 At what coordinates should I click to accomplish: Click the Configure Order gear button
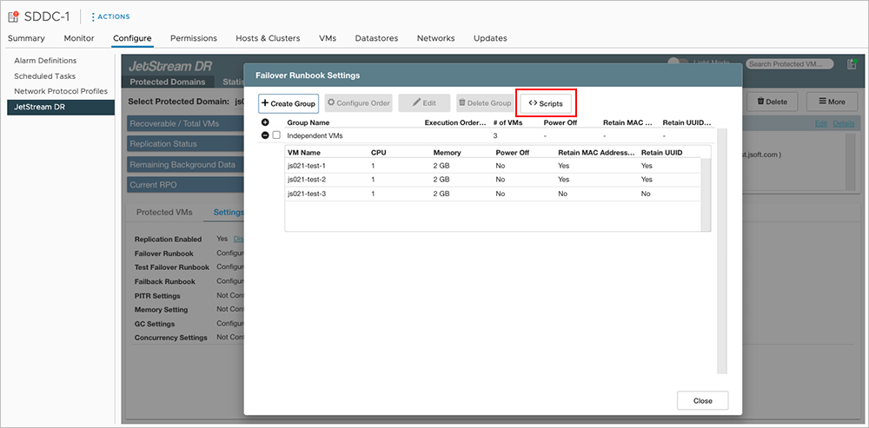click(x=358, y=103)
